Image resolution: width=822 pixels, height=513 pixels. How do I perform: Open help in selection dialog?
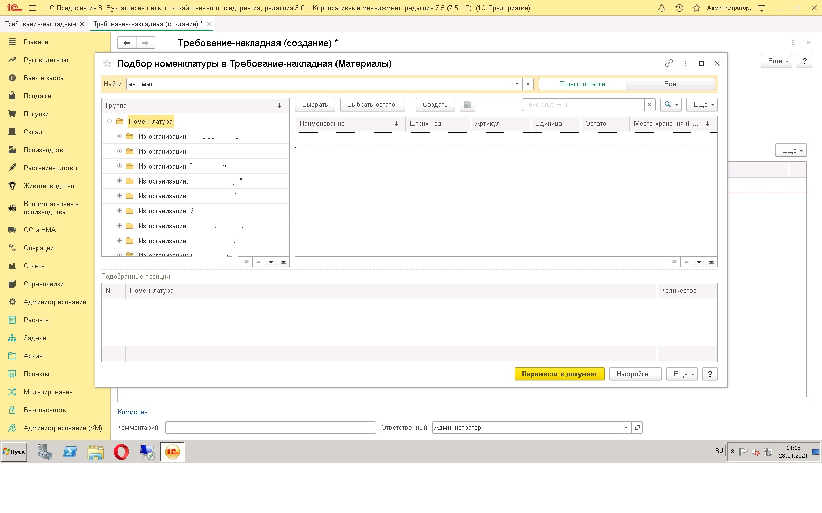click(710, 374)
